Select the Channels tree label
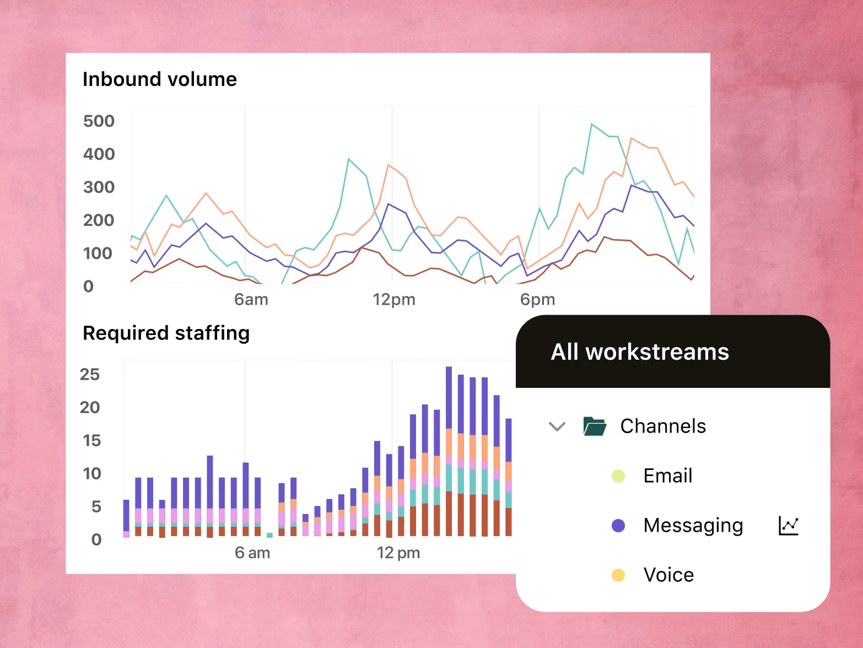The height and width of the screenshot is (648, 863). click(x=663, y=426)
